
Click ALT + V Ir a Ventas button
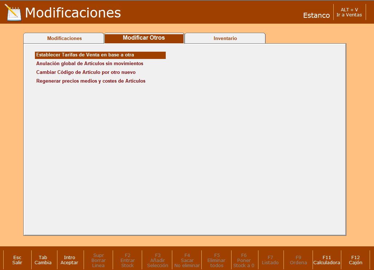349,12
